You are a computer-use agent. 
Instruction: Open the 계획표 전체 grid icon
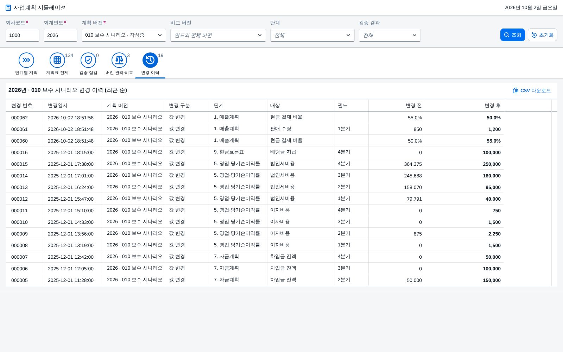pos(57,60)
